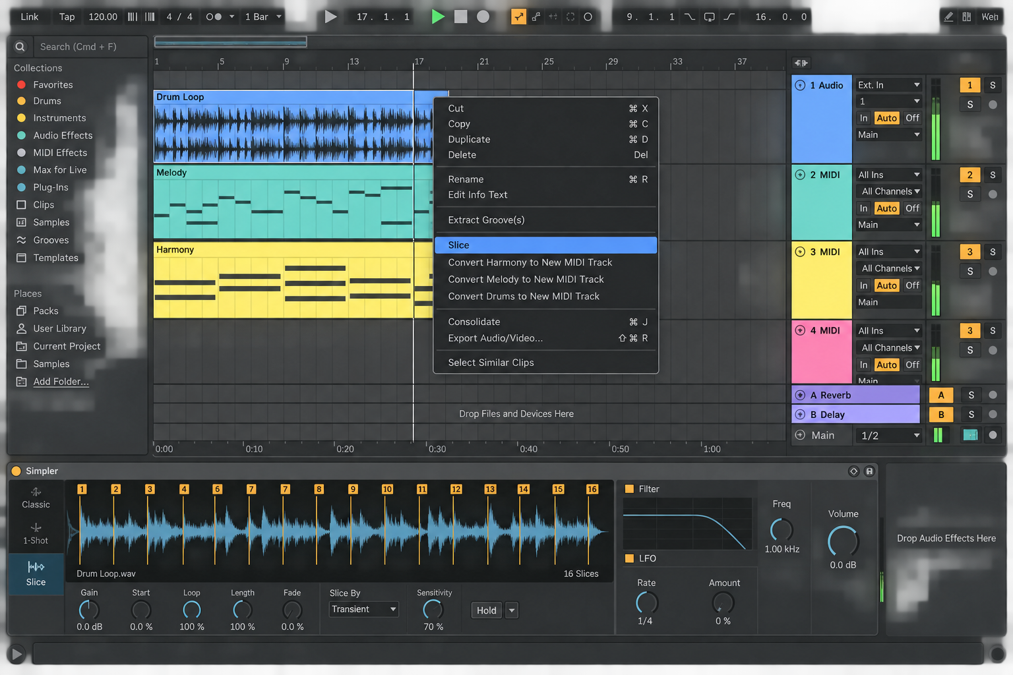Click the Add Folder... link under Places
The width and height of the screenshot is (1013, 675).
[x=61, y=381]
